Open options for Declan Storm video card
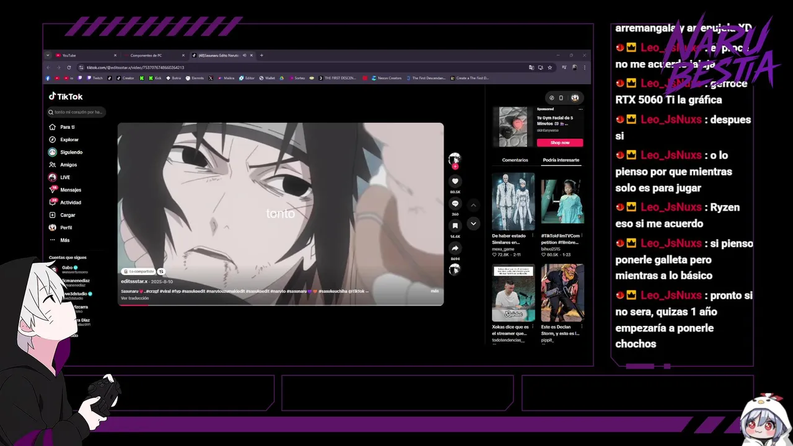Image resolution: width=793 pixels, height=446 pixels. coord(582,327)
